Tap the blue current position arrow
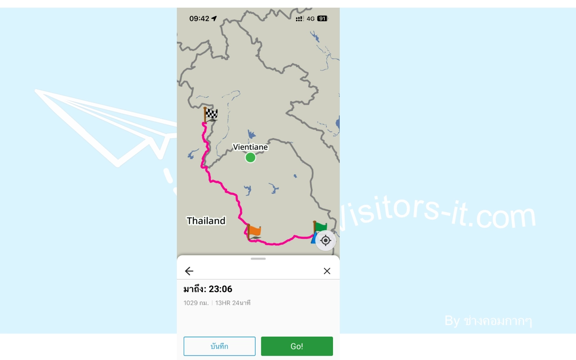 (313, 238)
